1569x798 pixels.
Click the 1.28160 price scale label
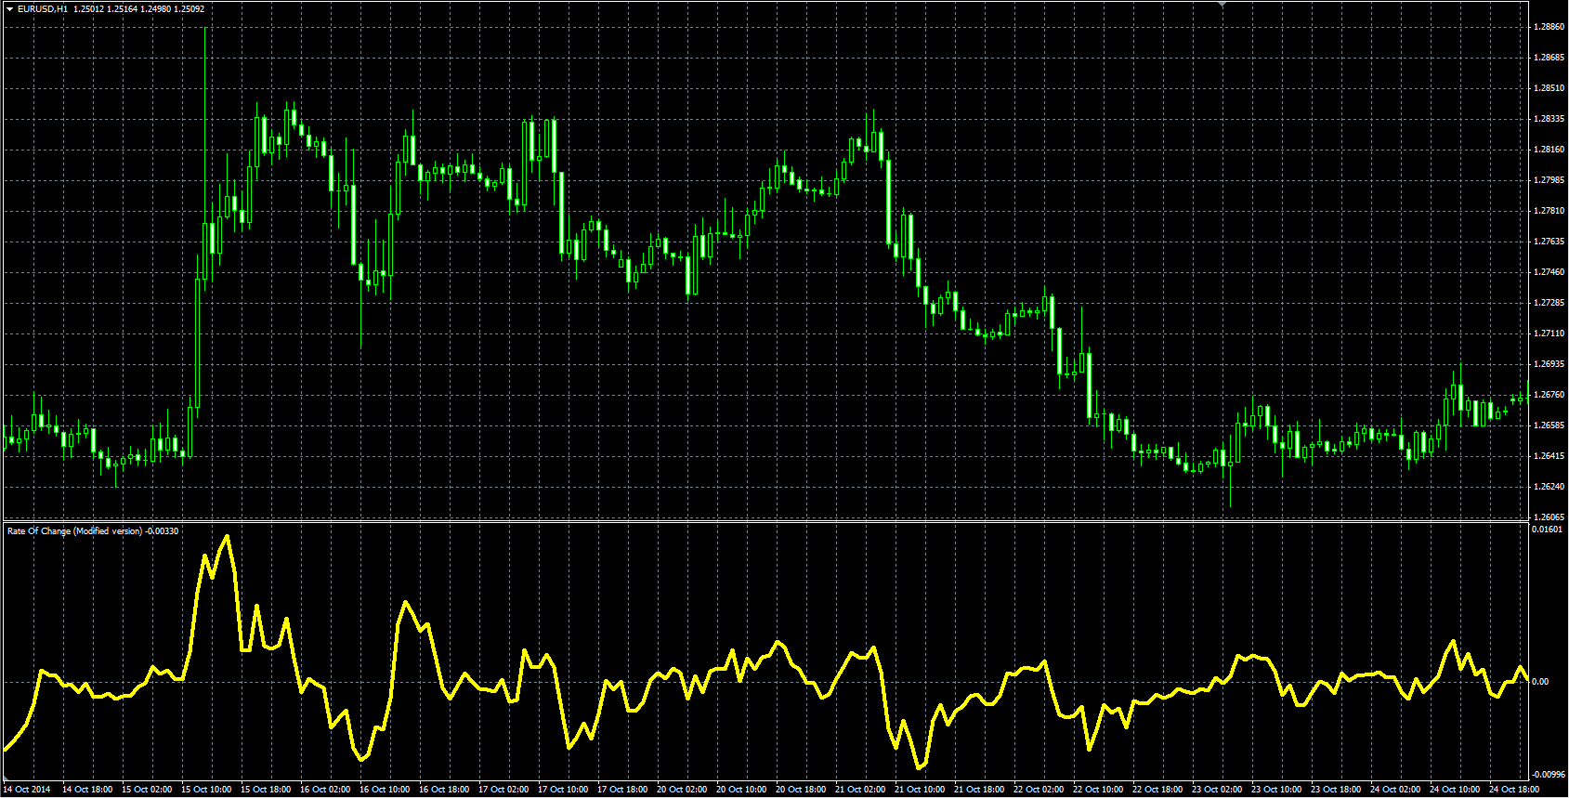[1549, 150]
